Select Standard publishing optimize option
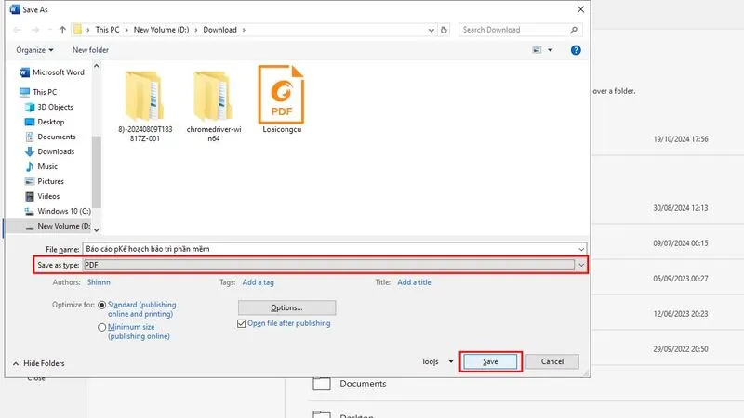The height and width of the screenshot is (418, 744). (x=102, y=306)
